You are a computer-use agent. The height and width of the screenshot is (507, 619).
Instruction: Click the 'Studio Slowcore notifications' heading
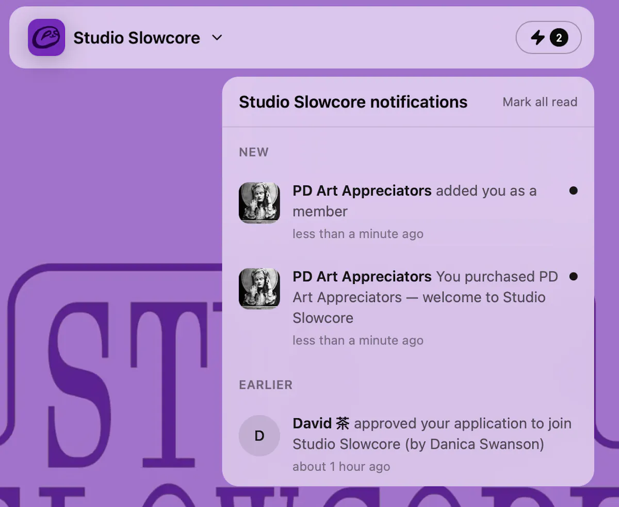(x=353, y=102)
